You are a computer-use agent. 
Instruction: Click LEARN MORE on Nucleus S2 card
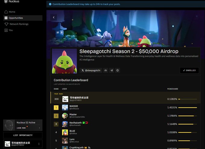[21, 128]
